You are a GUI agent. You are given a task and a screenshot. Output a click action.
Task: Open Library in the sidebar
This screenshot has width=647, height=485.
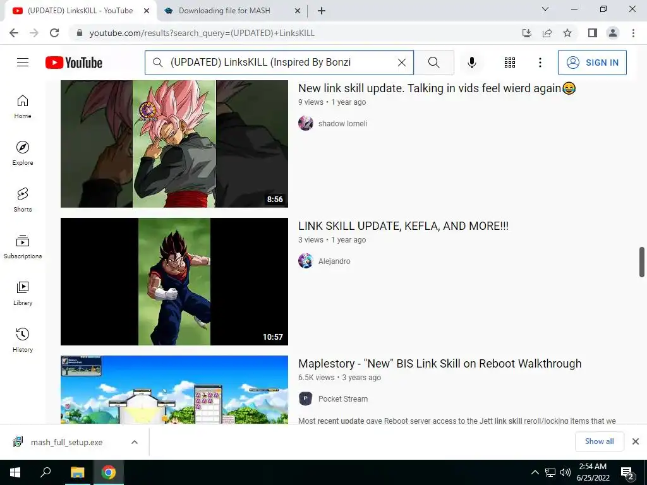(23, 293)
